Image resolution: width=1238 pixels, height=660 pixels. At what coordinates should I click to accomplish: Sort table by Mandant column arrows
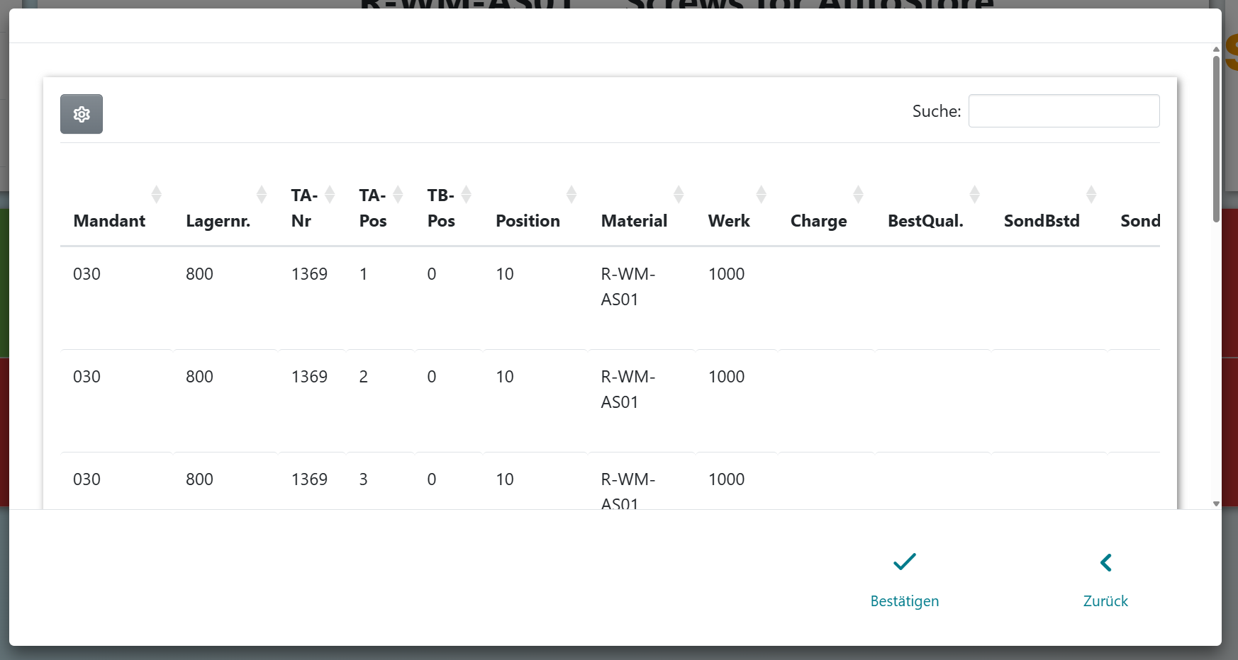(x=156, y=195)
